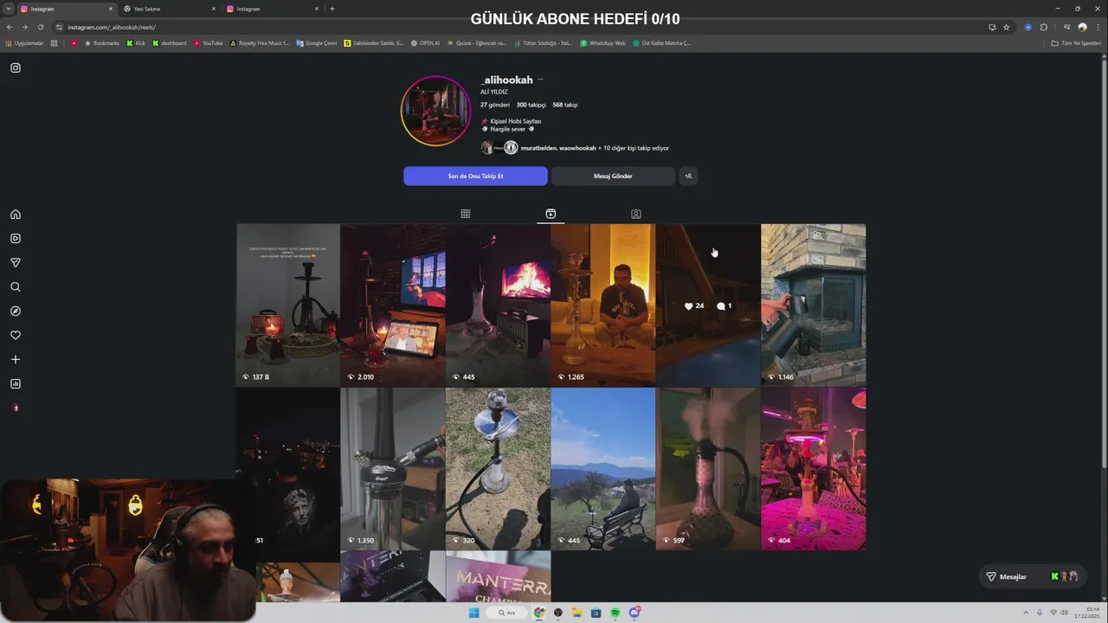This screenshot has height=623, width=1108.
Task: Go back with the browser back arrow
Action: tap(9, 27)
